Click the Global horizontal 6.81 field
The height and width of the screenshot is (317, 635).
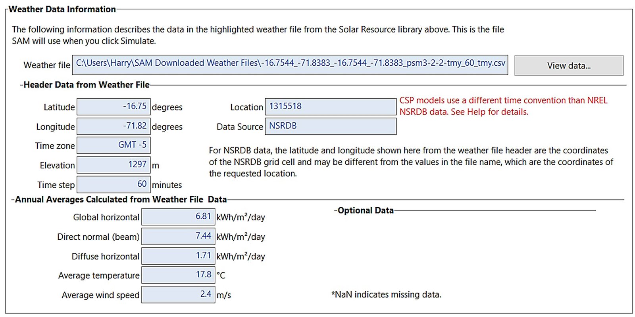click(178, 217)
